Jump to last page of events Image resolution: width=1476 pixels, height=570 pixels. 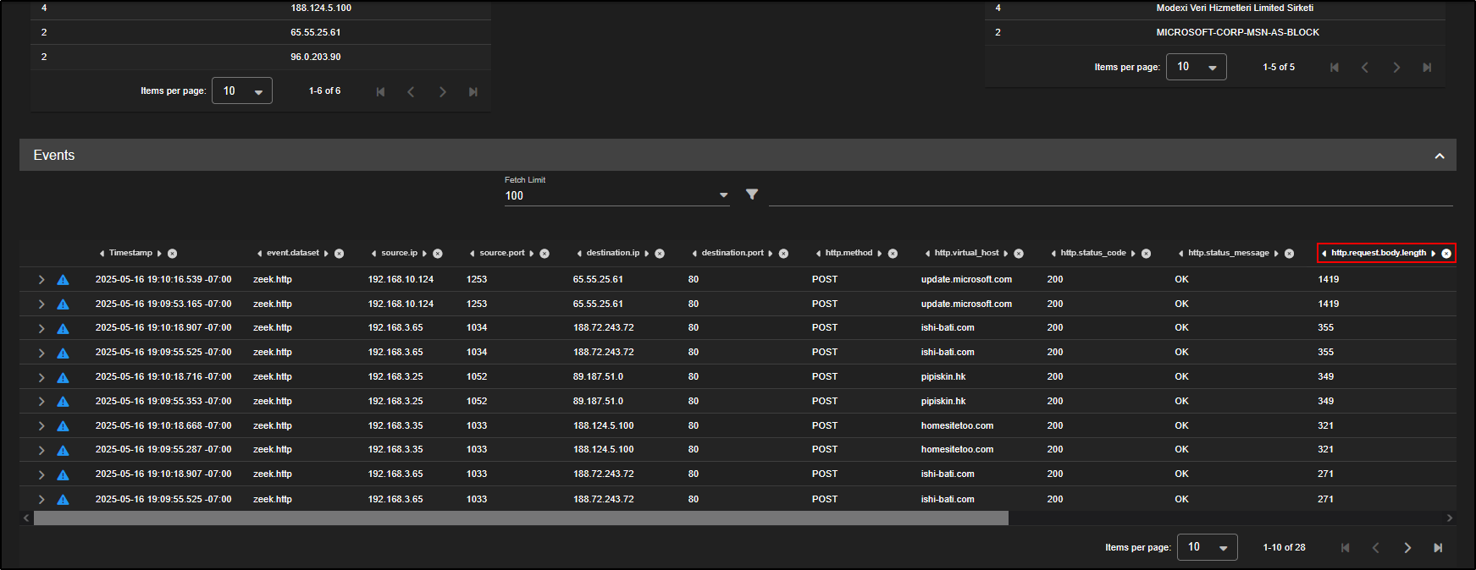coord(1438,548)
